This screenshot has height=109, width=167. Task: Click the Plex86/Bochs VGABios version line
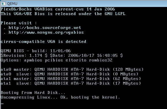(x=58, y=9)
